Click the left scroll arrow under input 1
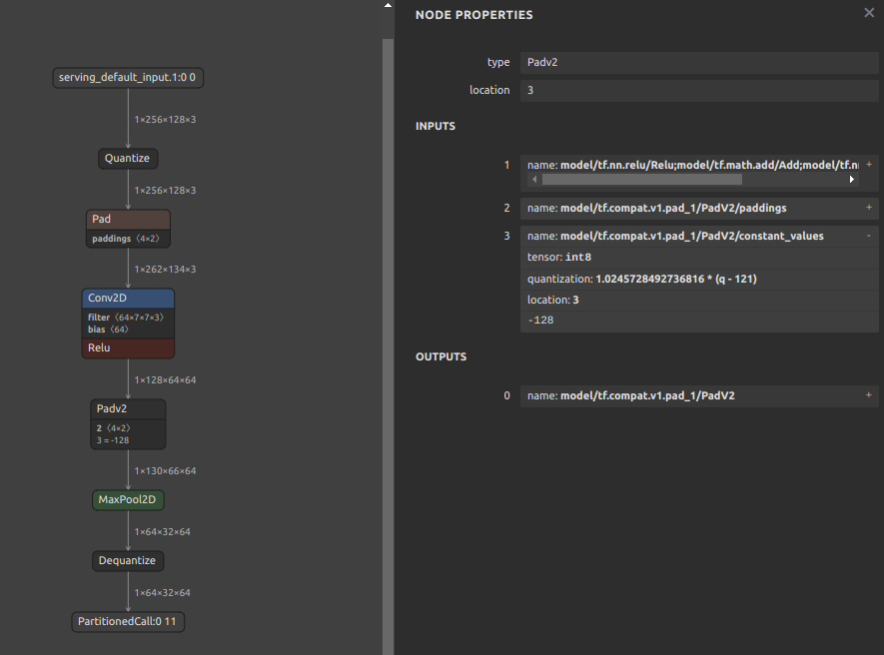884x655 pixels. (534, 180)
